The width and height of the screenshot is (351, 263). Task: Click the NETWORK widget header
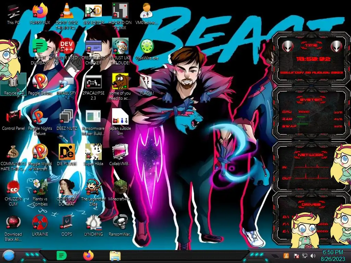[311, 154]
